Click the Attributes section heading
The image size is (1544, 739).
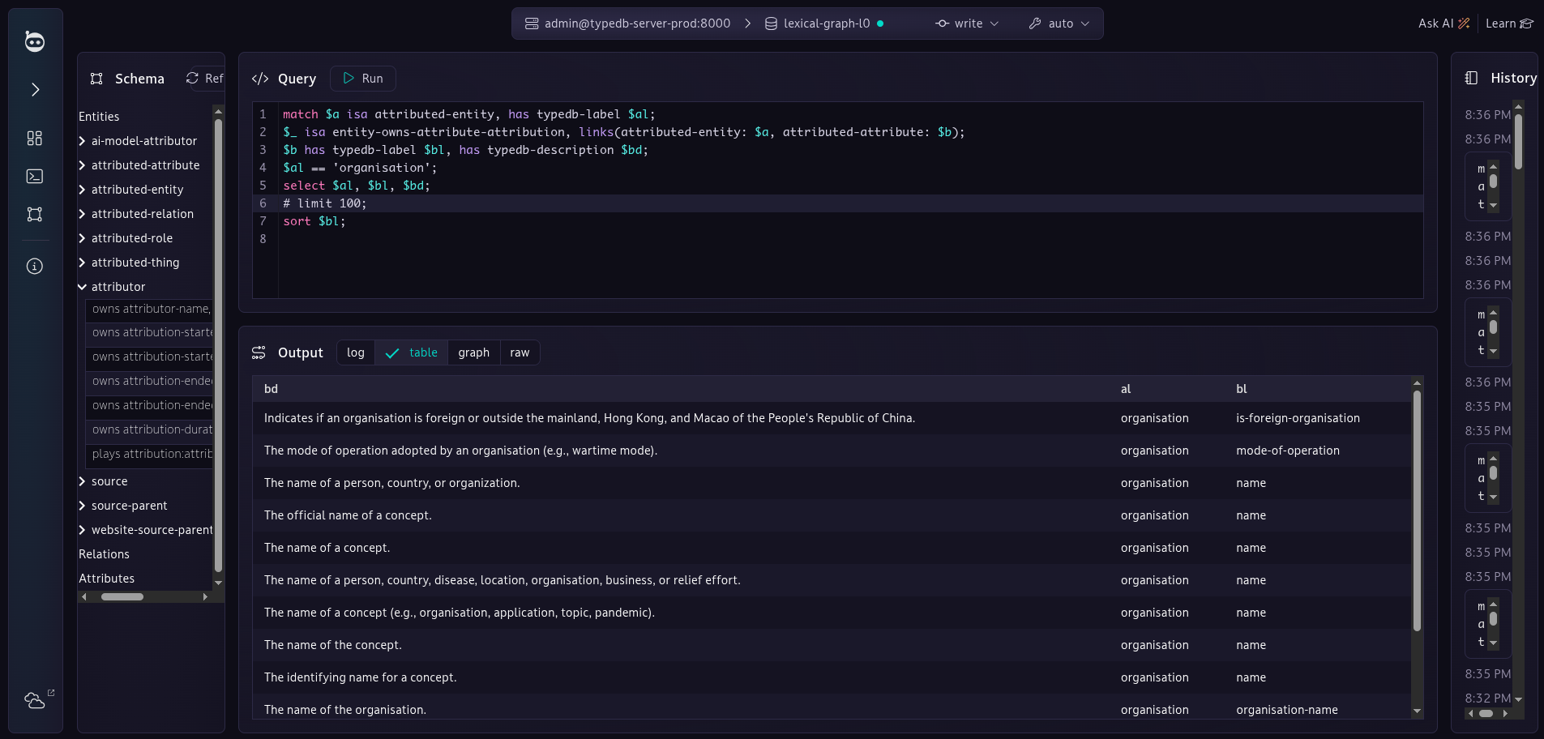[106, 579]
